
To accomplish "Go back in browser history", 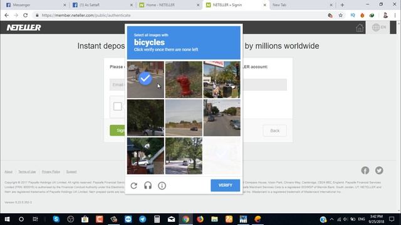I will [7, 15].
